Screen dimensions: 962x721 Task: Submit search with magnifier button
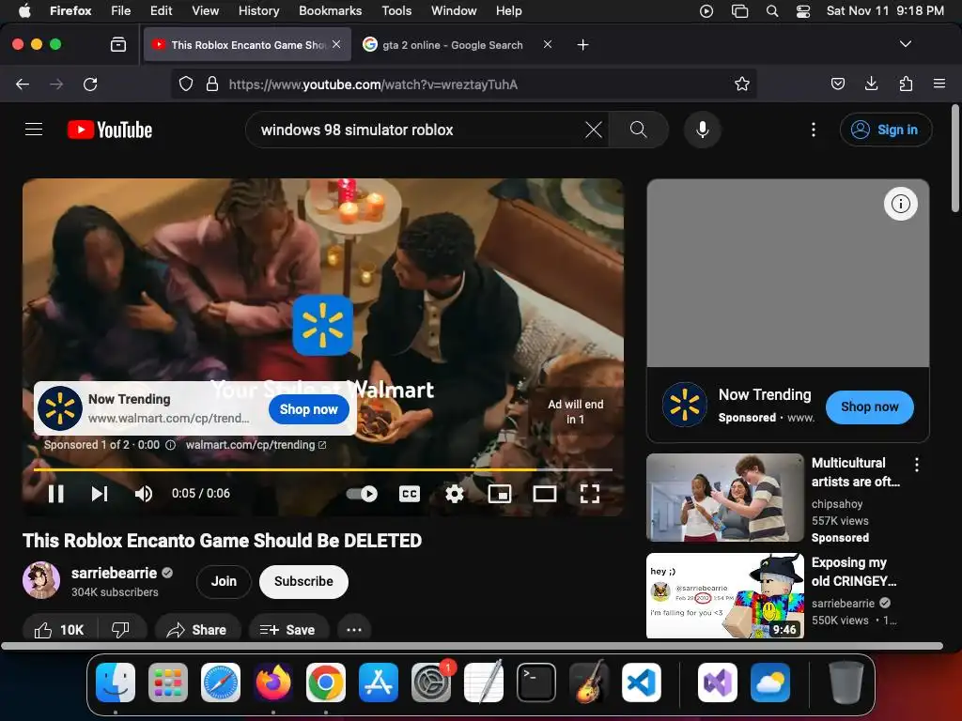(x=638, y=130)
